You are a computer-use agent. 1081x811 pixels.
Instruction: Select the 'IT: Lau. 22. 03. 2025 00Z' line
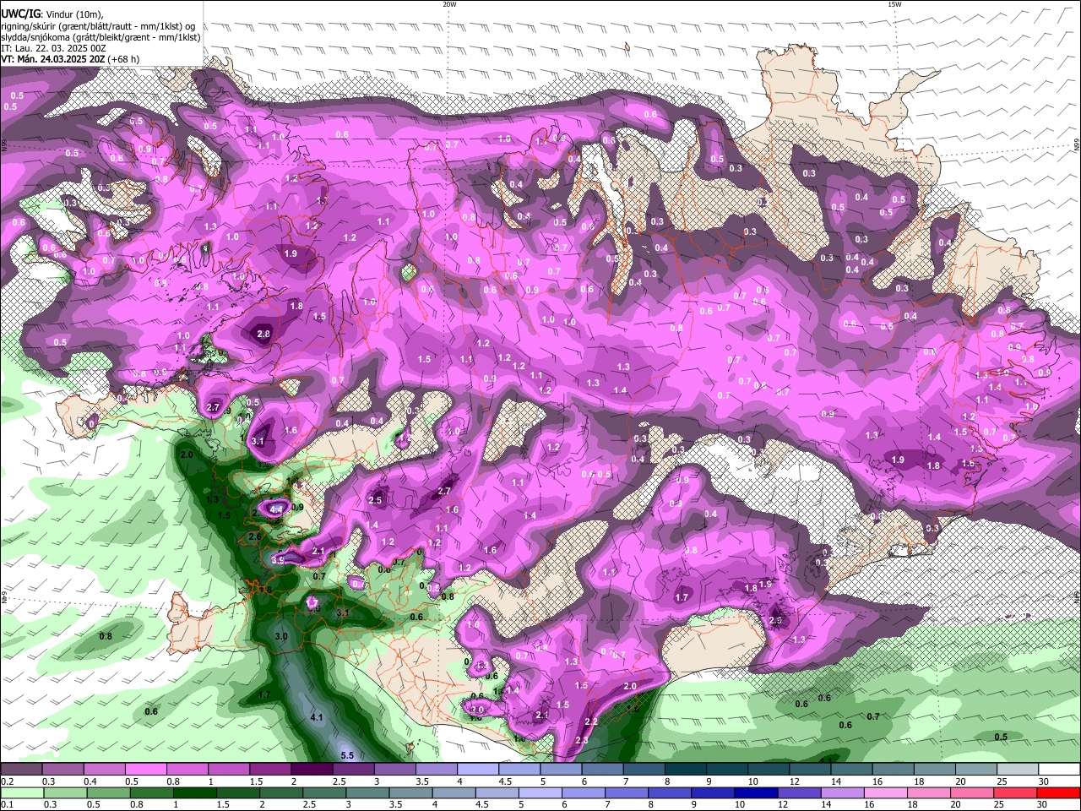[53, 48]
